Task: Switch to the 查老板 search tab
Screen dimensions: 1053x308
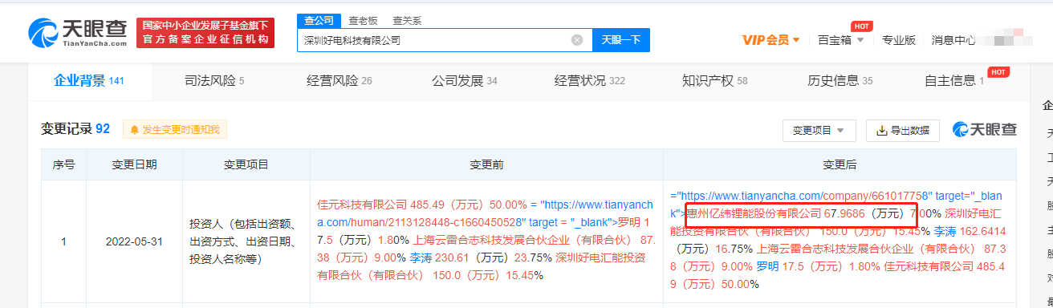Action: [x=364, y=20]
